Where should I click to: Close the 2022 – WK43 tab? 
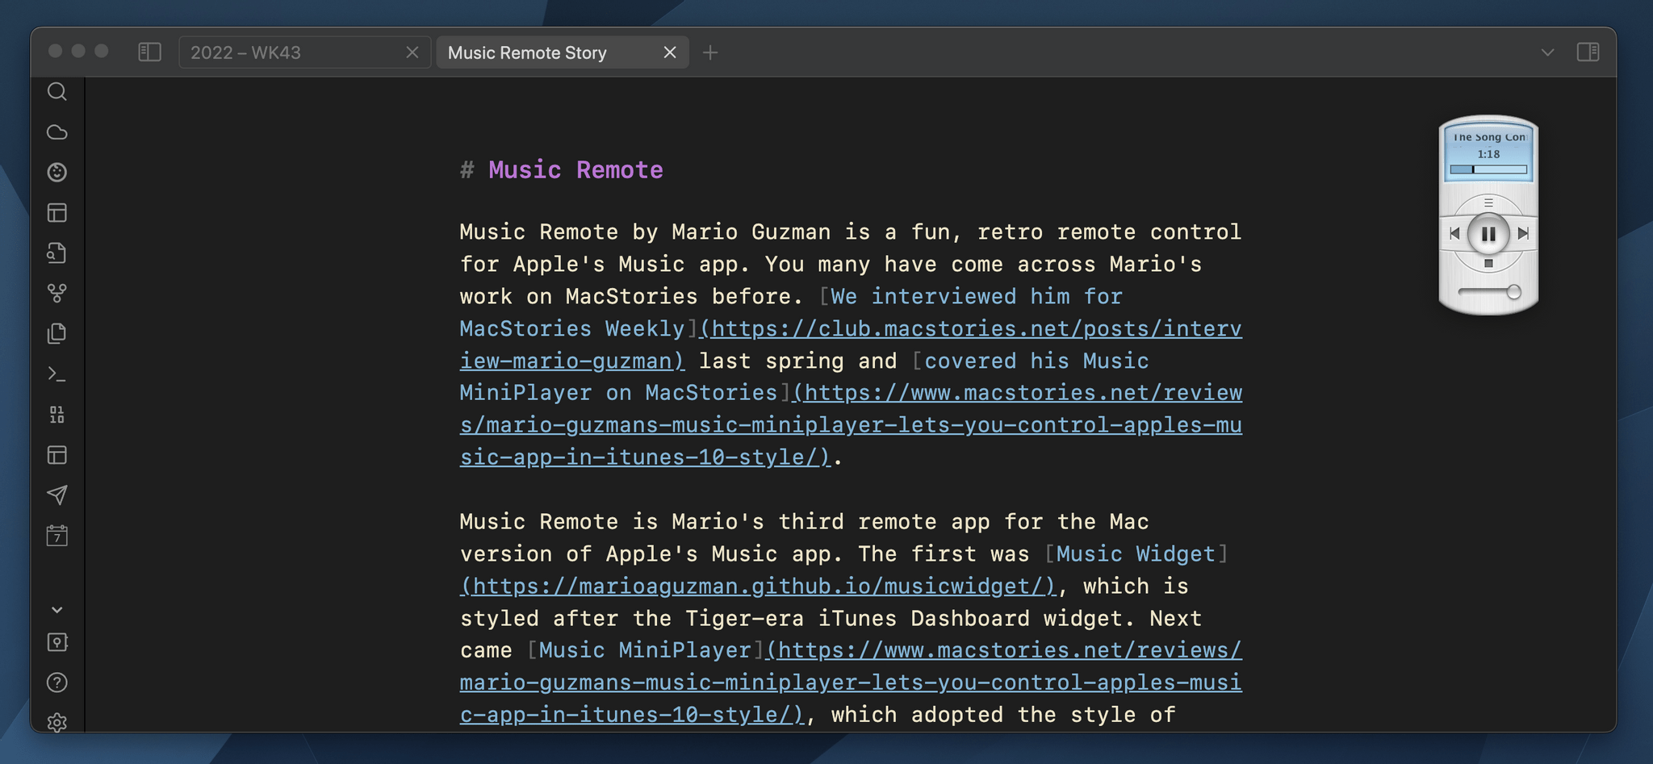click(x=412, y=52)
